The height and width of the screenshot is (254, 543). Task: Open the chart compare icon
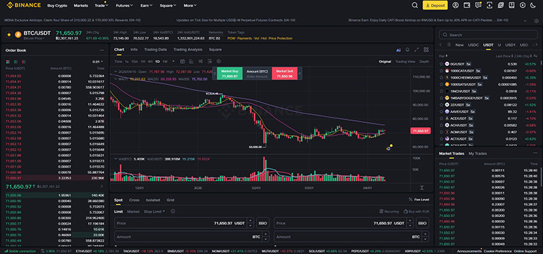tap(200, 61)
